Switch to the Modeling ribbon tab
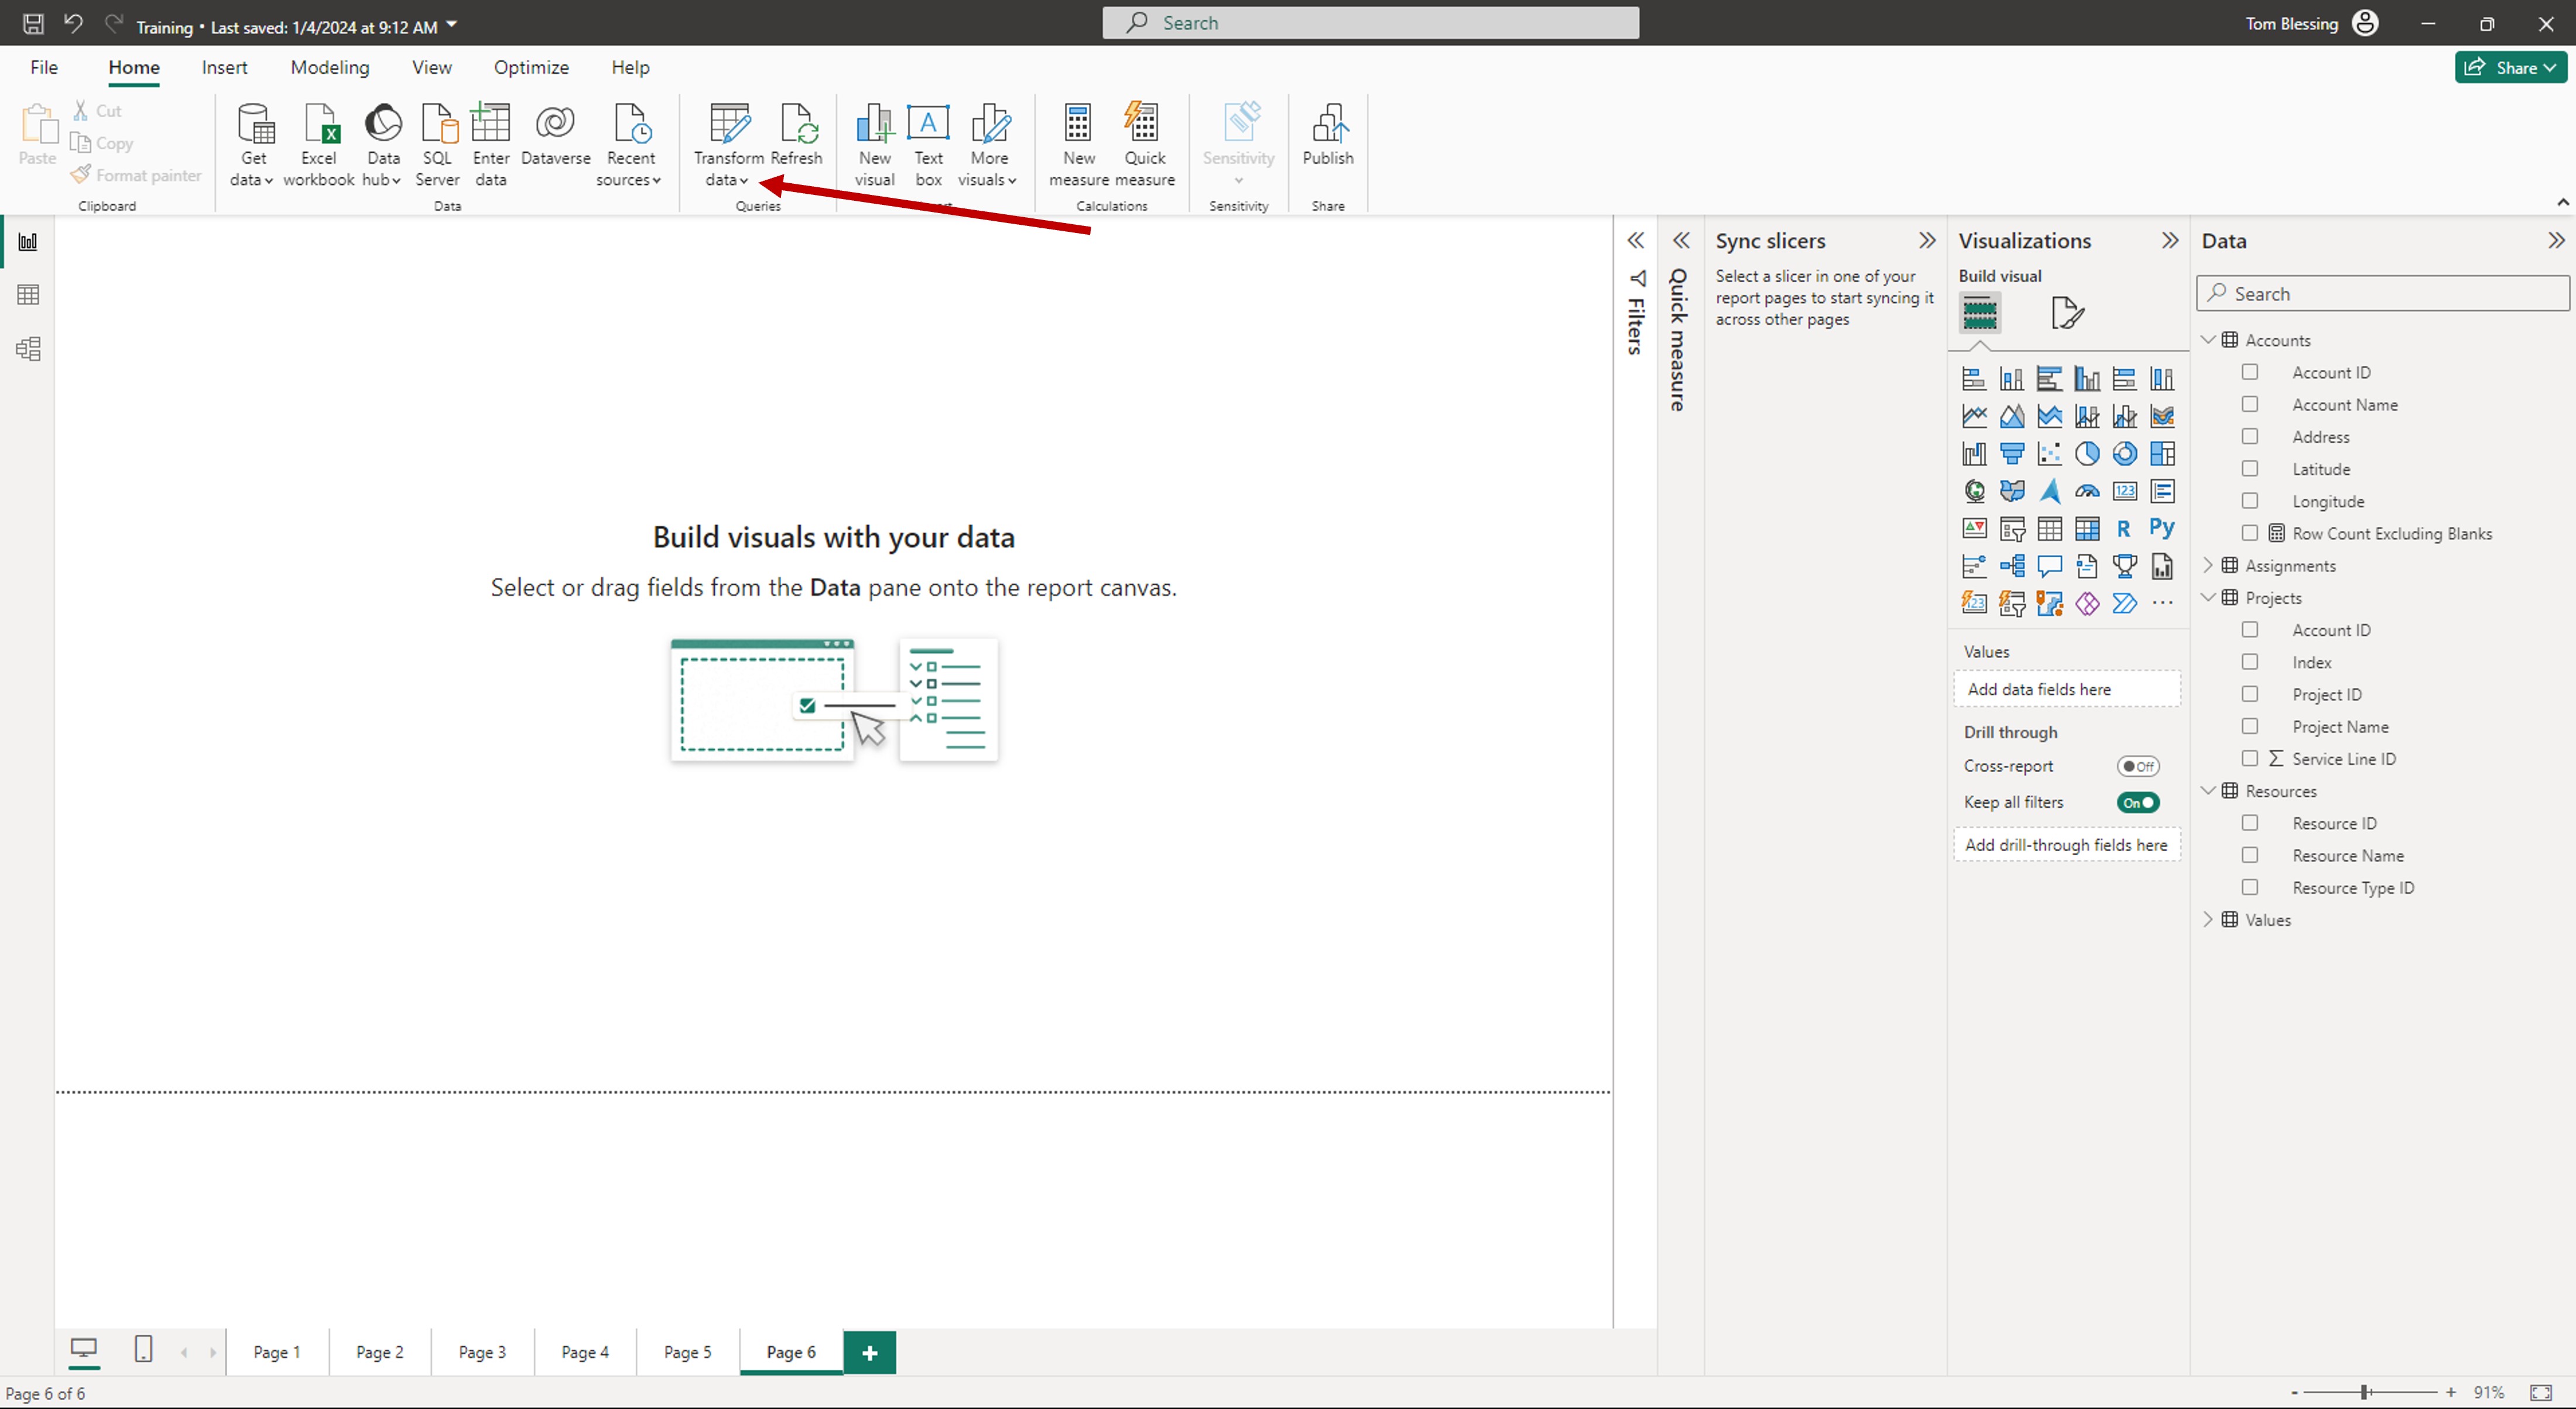 pyautogui.click(x=329, y=66)
